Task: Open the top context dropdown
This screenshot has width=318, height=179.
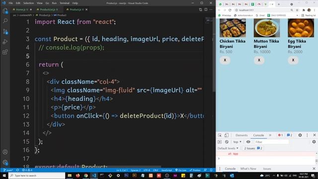Action: click(x=238, y=142)
